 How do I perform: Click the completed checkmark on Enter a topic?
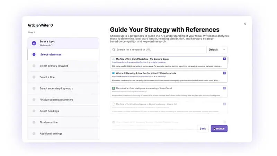[34, 43]
